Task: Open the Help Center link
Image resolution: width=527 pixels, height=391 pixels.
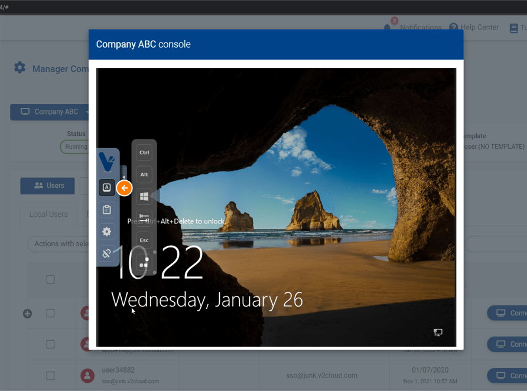Action: coord(473,27)
